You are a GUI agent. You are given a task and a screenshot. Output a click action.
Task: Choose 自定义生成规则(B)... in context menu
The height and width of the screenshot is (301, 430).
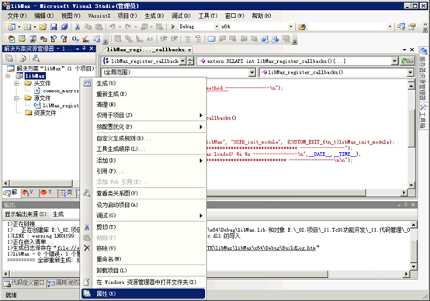143,138
